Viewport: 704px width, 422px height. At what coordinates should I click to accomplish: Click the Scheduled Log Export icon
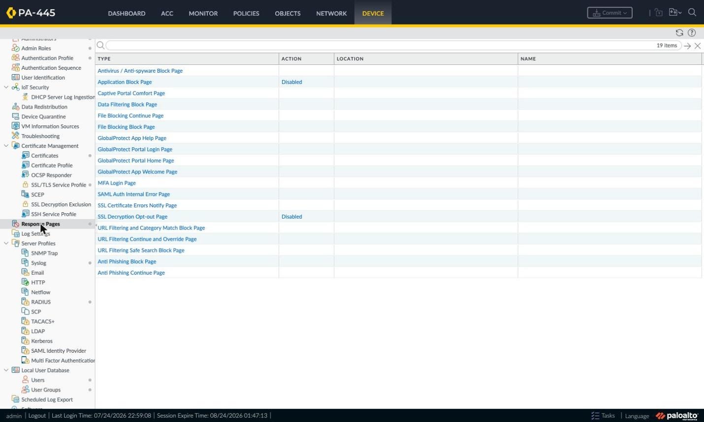[x=15, y=399]
